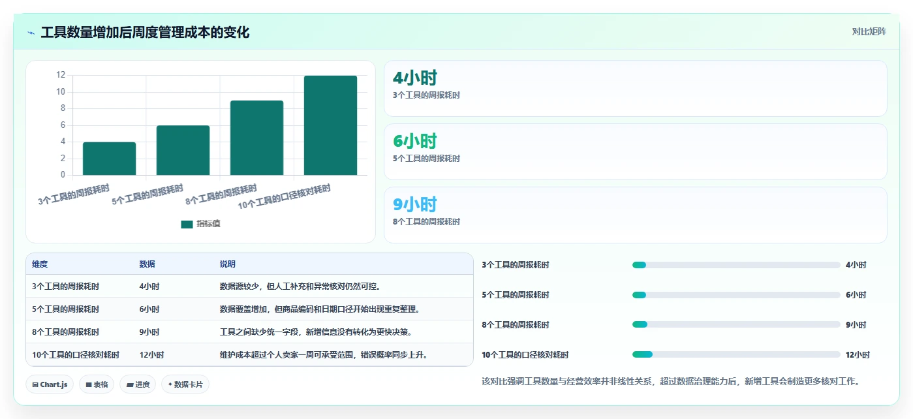The height and width of the screenshot is (419, 913).
Task: Click the 数据卡片 tag chip
Action: [x=185, y=384]
